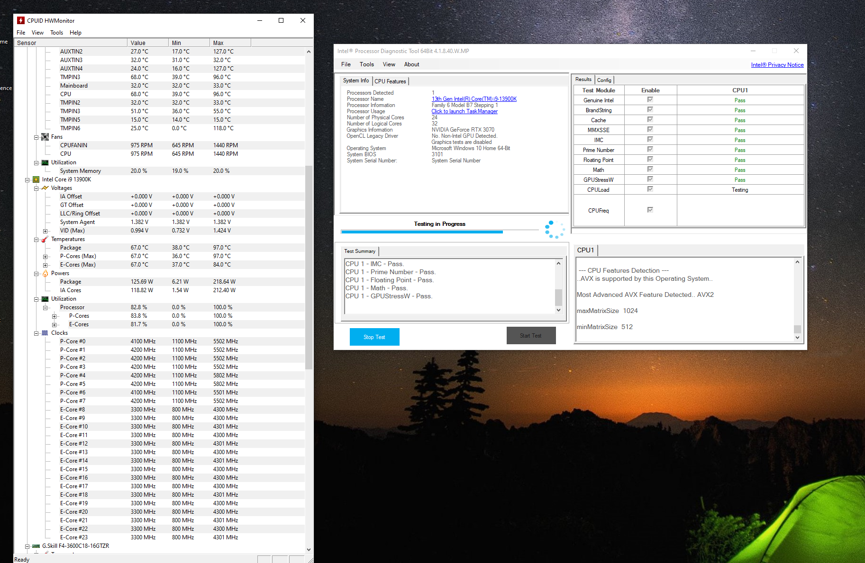Click the Clocks category icon

45,333
